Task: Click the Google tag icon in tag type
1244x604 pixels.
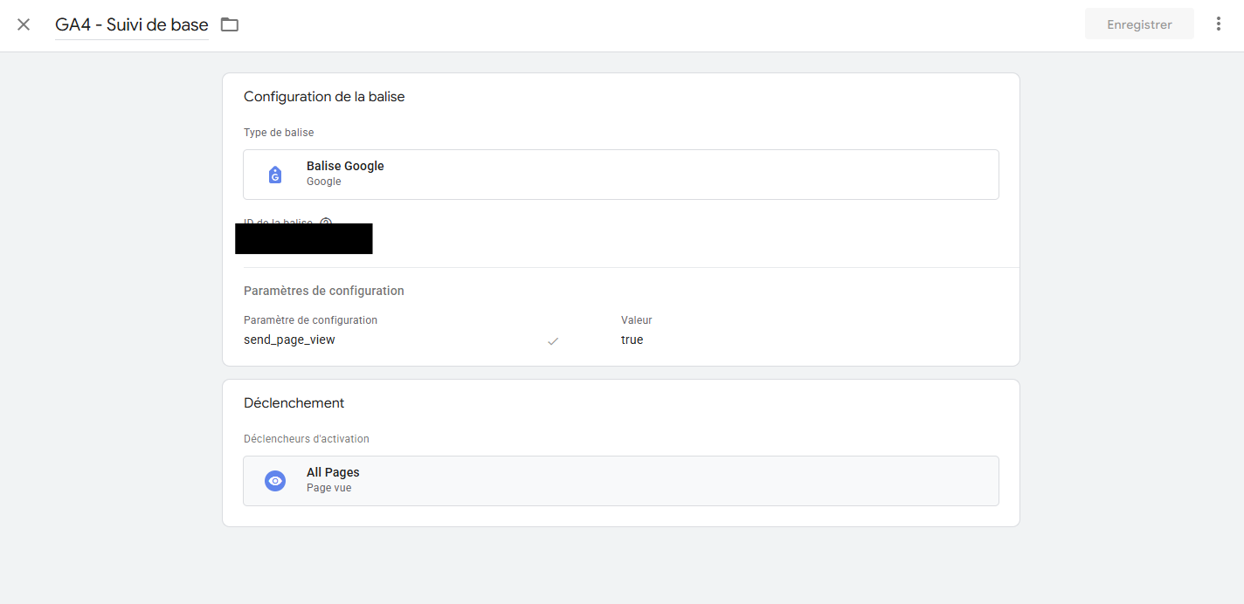Action: (x=275, y=175)
